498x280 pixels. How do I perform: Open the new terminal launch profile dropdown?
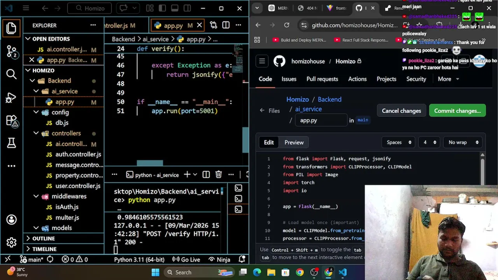click(x=195, y=175)
